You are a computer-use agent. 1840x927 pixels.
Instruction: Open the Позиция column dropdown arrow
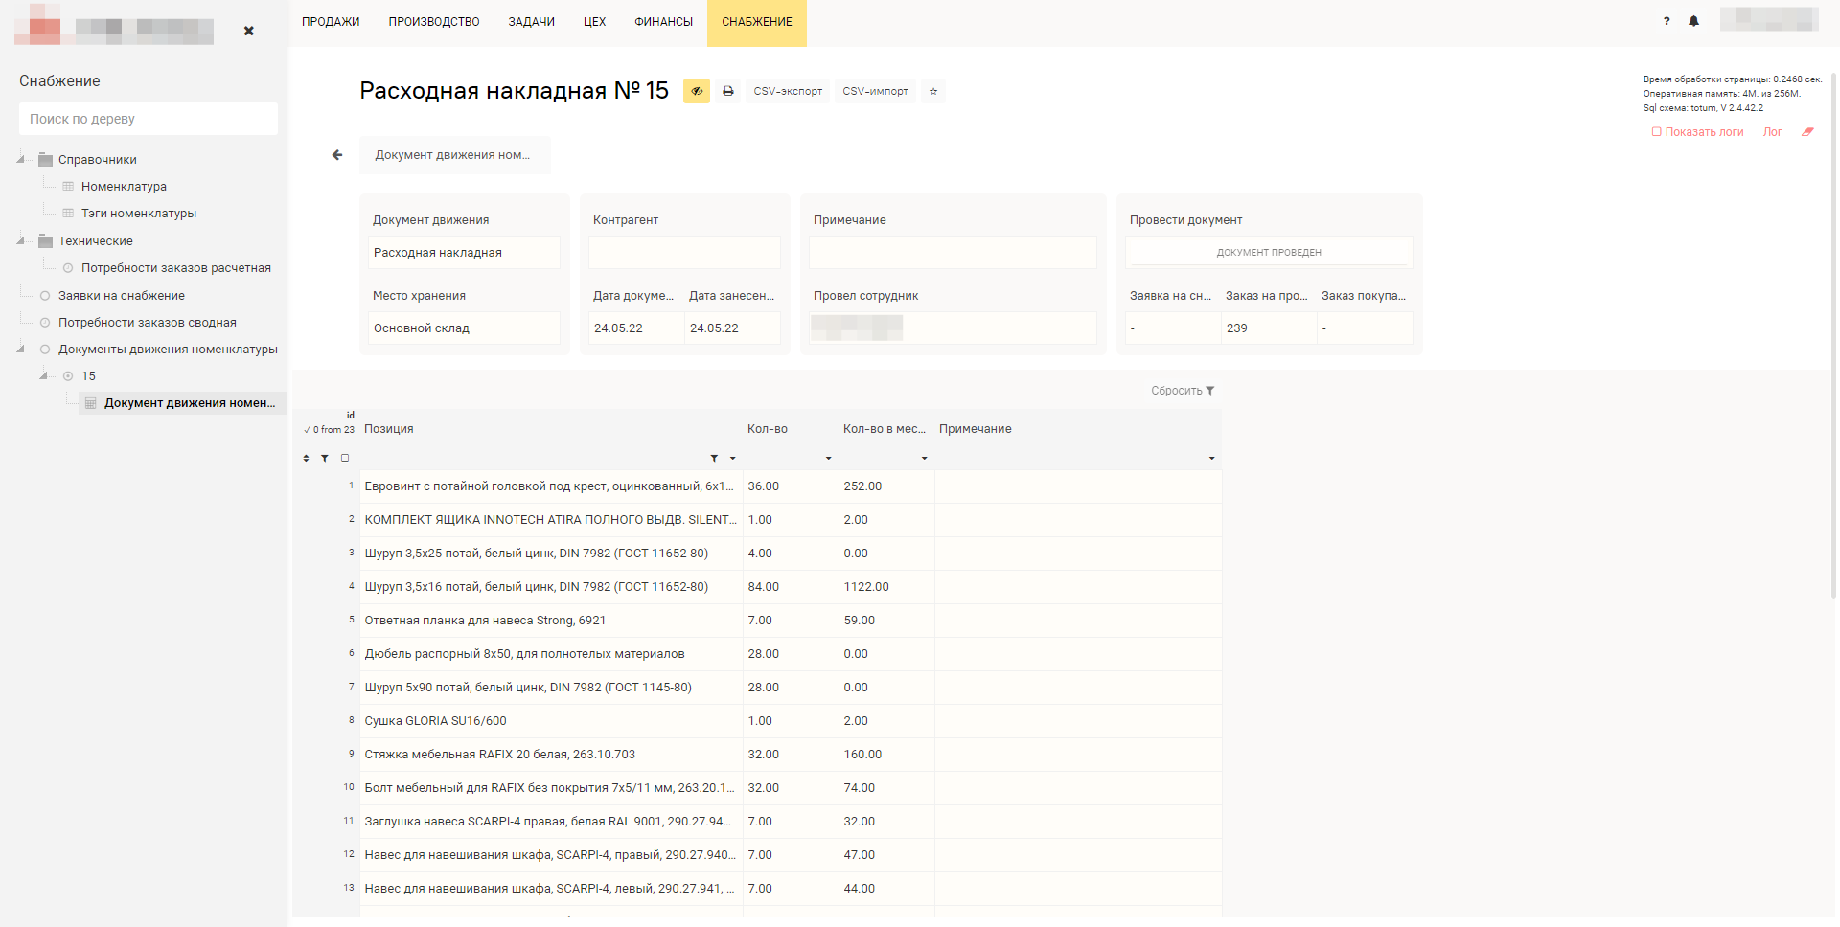(733, 459)
